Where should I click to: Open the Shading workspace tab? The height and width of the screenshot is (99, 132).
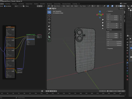[36, 4]
